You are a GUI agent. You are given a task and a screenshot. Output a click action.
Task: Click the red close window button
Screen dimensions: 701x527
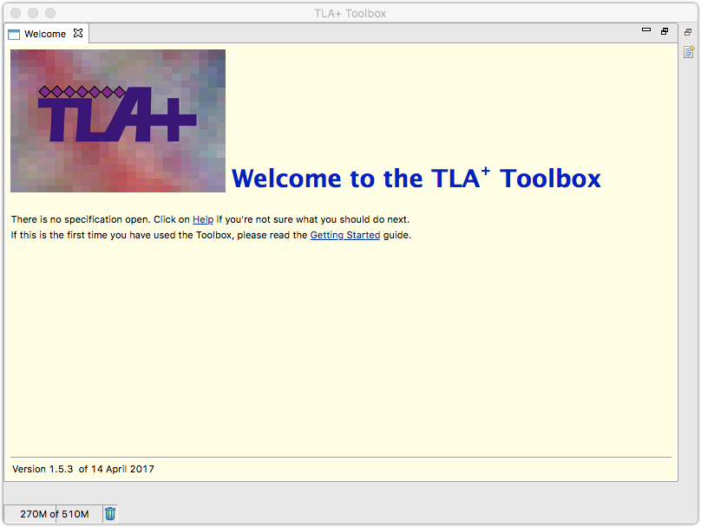pyautogui.click(x=16, y=13)
